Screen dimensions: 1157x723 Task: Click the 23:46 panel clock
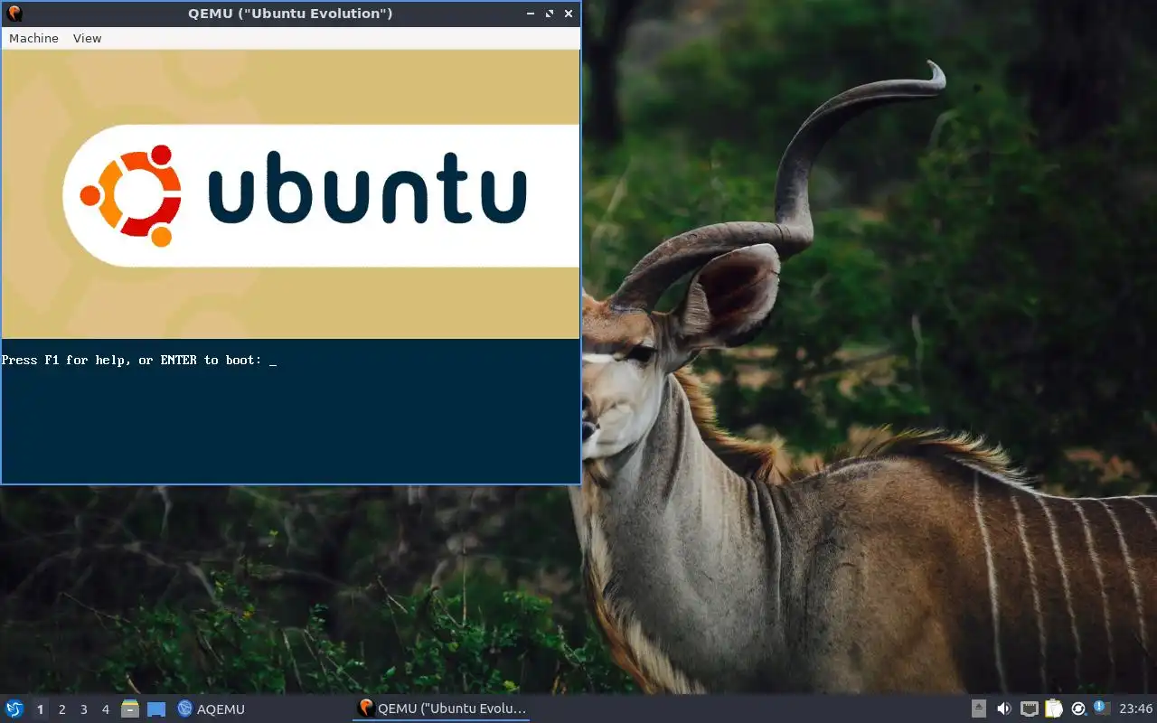click(1136, 709)
